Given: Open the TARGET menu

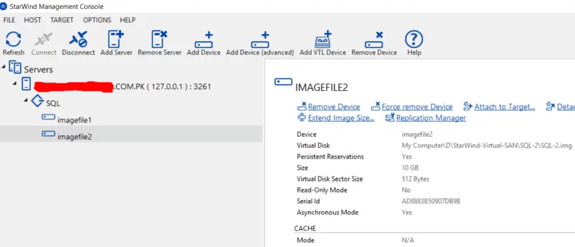Looking at the screenshot, I should point(62,20).
